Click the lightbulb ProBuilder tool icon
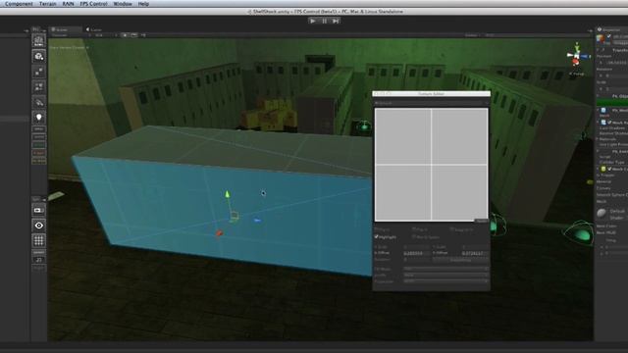This screenshot has width=628, height=353. point(39,118)
